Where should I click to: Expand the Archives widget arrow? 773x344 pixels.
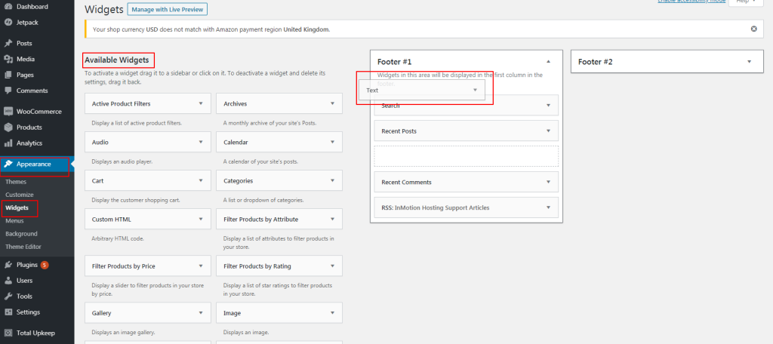point(332,103)
